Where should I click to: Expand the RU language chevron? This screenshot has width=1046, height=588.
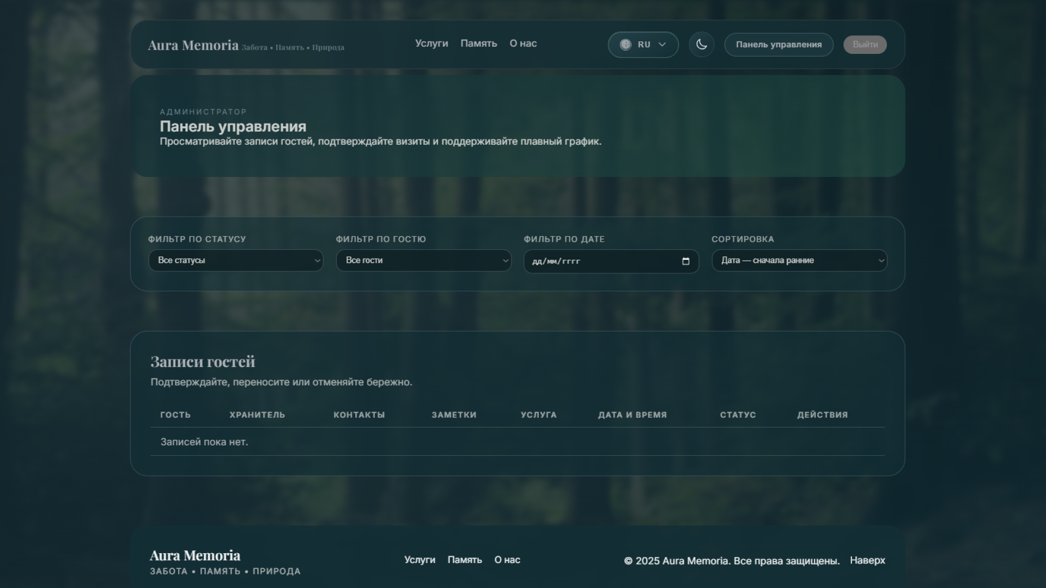pos(662,45)
